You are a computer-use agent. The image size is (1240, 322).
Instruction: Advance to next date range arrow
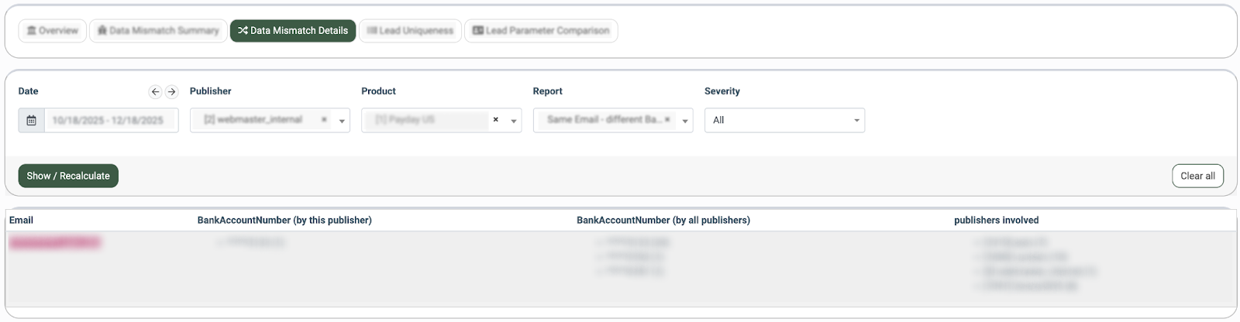click(172, 91)
